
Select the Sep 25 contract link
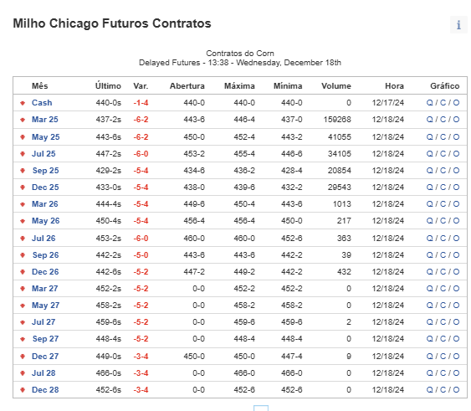pyautogui.click(x=45, y=171)
